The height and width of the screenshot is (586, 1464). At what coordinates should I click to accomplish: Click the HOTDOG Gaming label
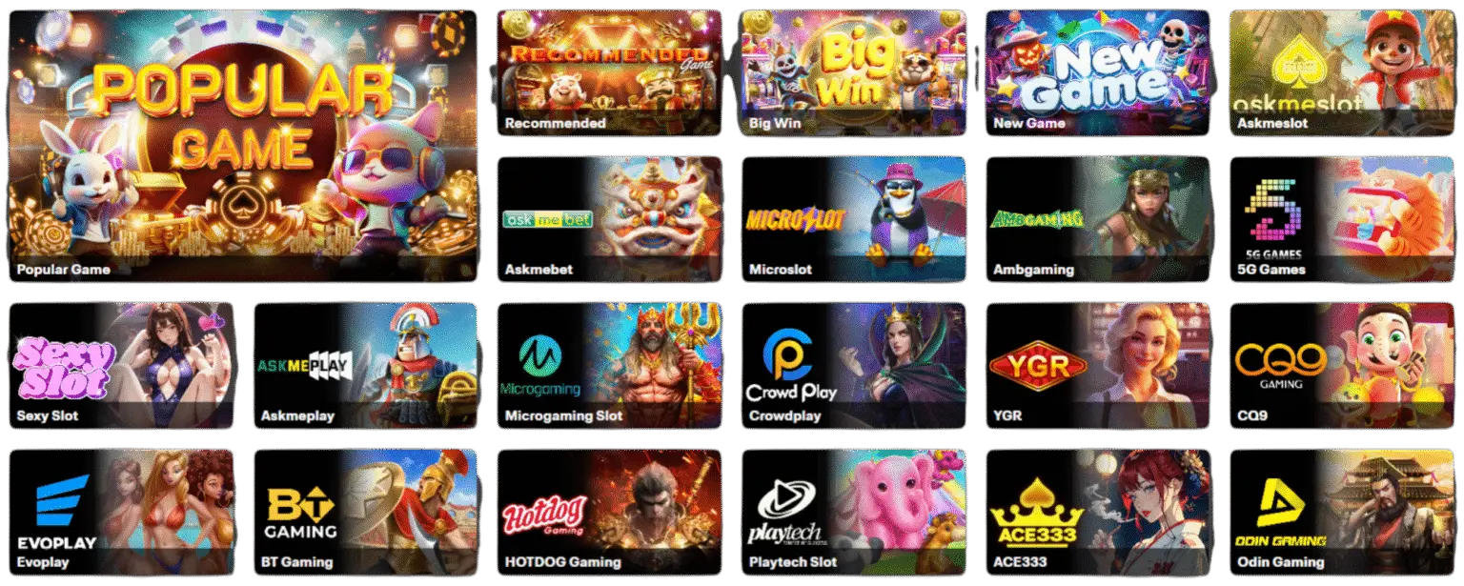(x=562, y=562)
